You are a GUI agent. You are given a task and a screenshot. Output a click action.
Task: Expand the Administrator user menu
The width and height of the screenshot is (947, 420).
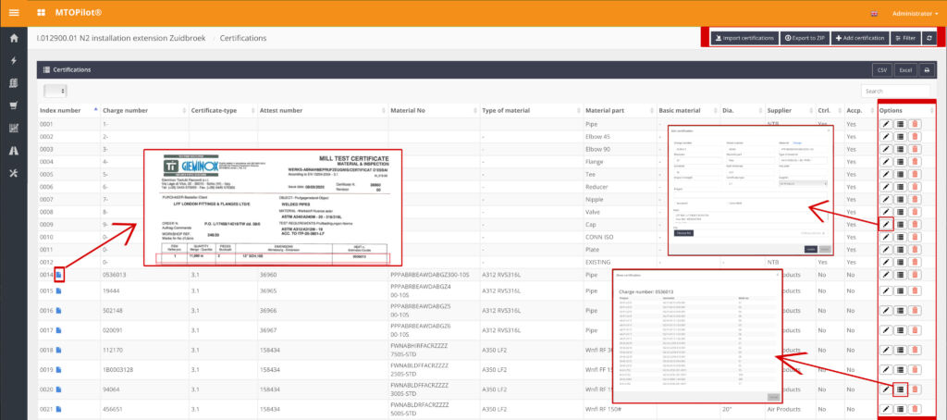point(914,14)
